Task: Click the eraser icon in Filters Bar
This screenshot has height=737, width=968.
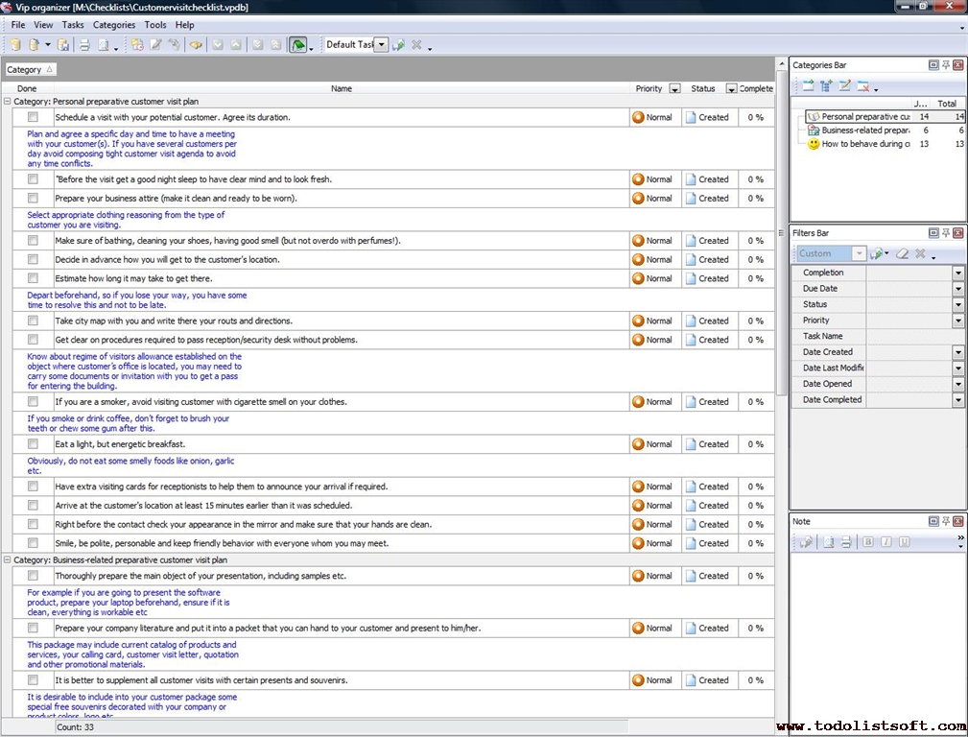Action: click(x=902, y=253)
